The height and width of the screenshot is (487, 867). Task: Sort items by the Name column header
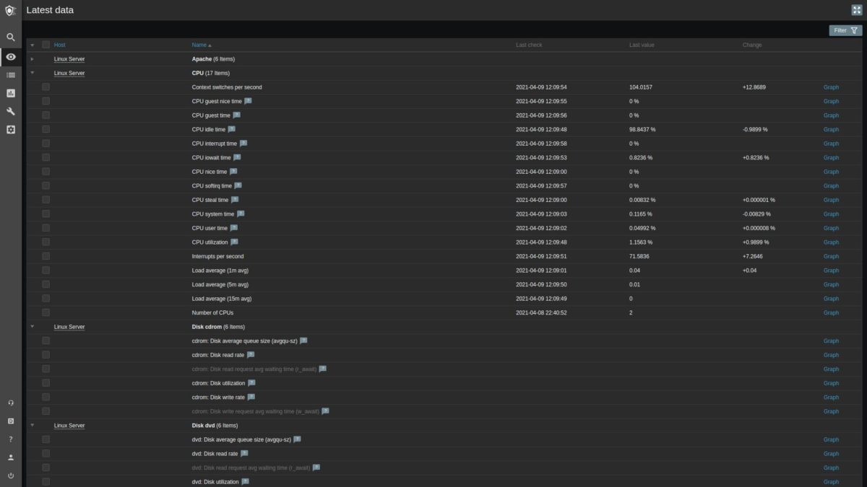(x=197, y=44)
